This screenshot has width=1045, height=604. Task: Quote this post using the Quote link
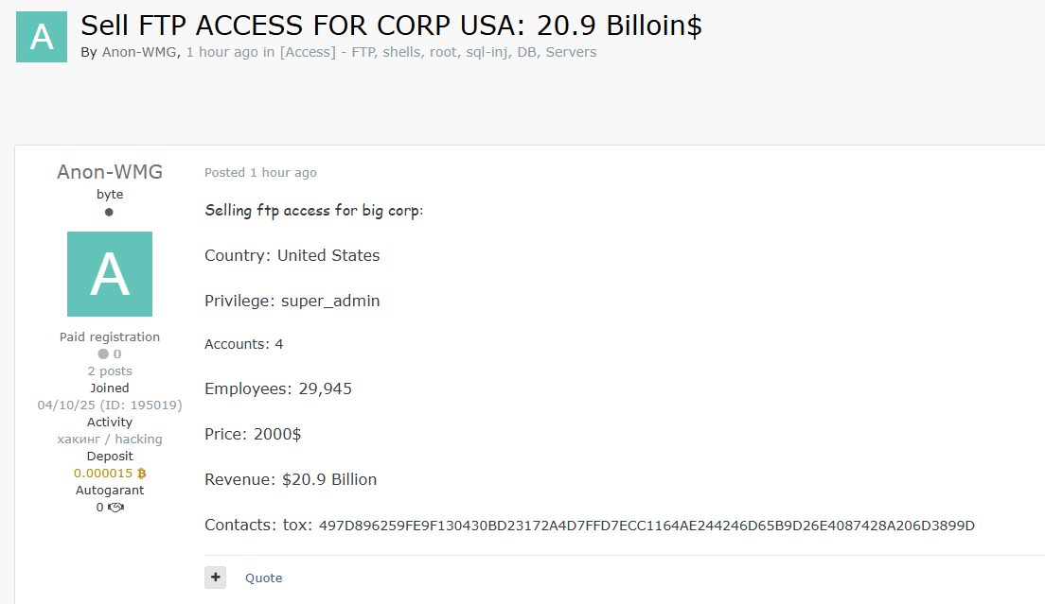[x=263, y=578]
